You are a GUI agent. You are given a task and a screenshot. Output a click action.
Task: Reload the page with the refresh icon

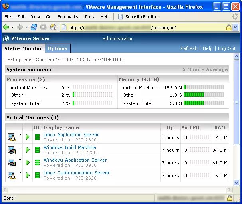34,27
